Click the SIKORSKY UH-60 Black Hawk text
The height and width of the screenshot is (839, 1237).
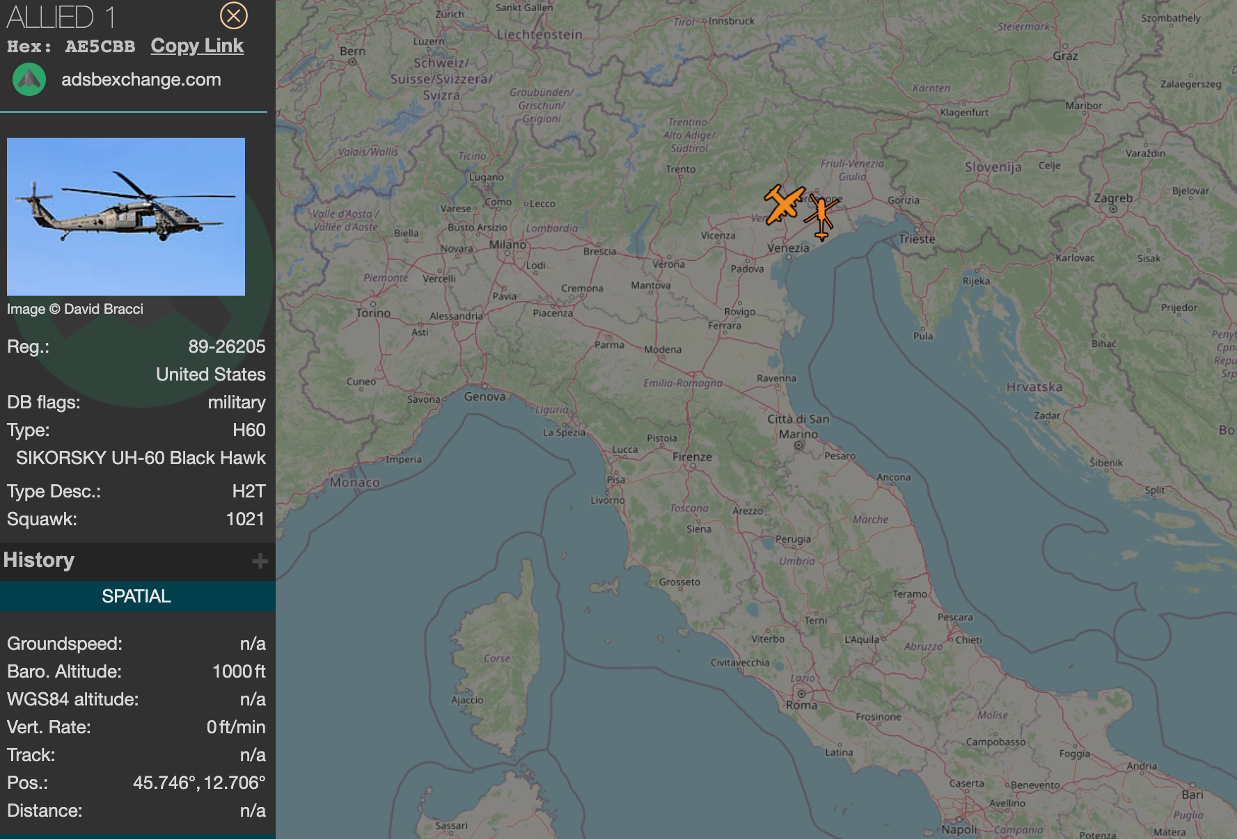coord(141,458)
